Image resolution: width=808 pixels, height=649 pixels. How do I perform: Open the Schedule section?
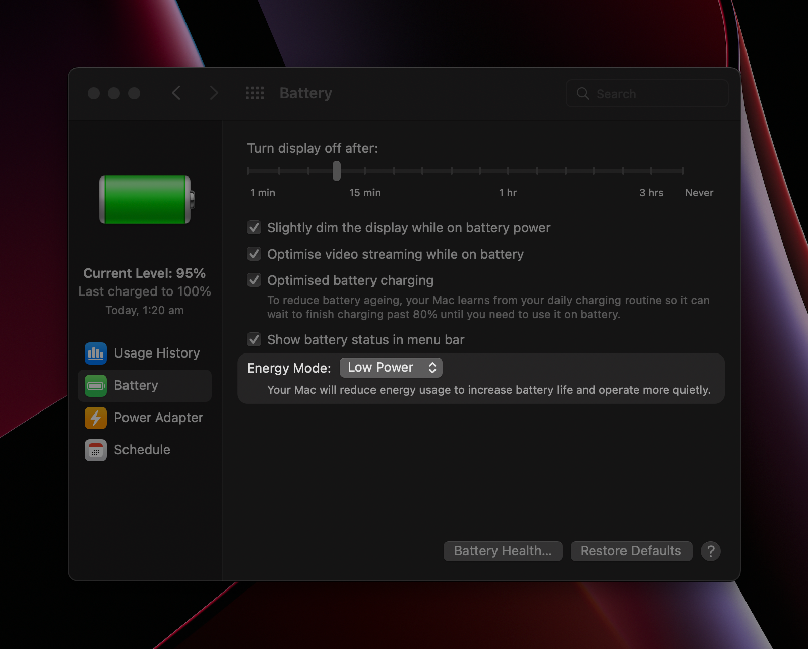pos(145,450)
